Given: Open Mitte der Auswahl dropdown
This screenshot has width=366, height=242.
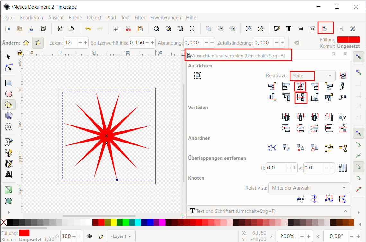Looking at the screenshot, I should click(x=309, y=188).
